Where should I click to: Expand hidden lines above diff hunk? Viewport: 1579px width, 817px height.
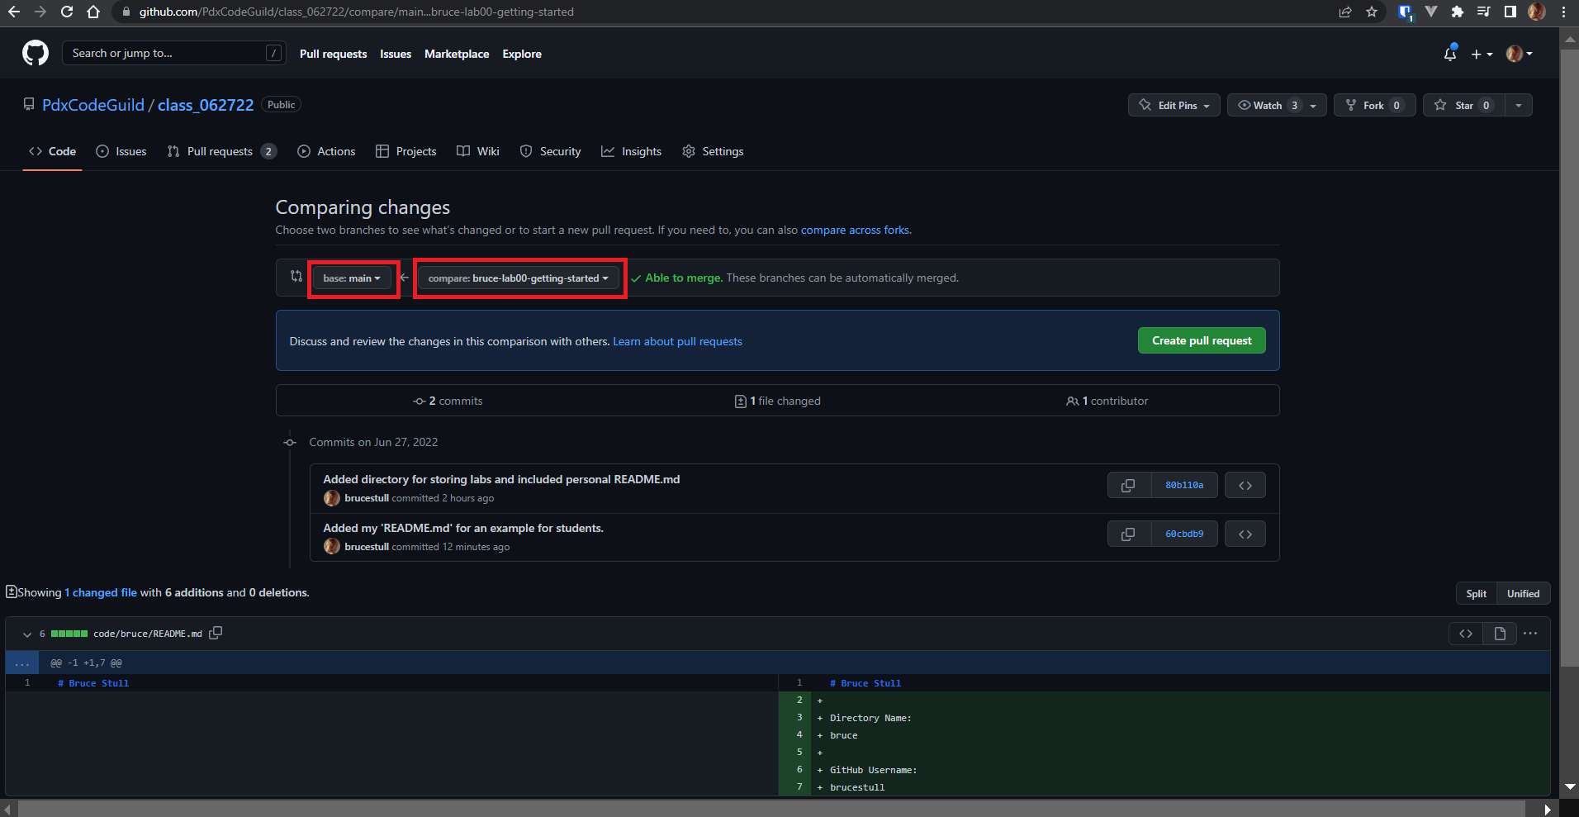pyautogui.click(x=22, y=663)
